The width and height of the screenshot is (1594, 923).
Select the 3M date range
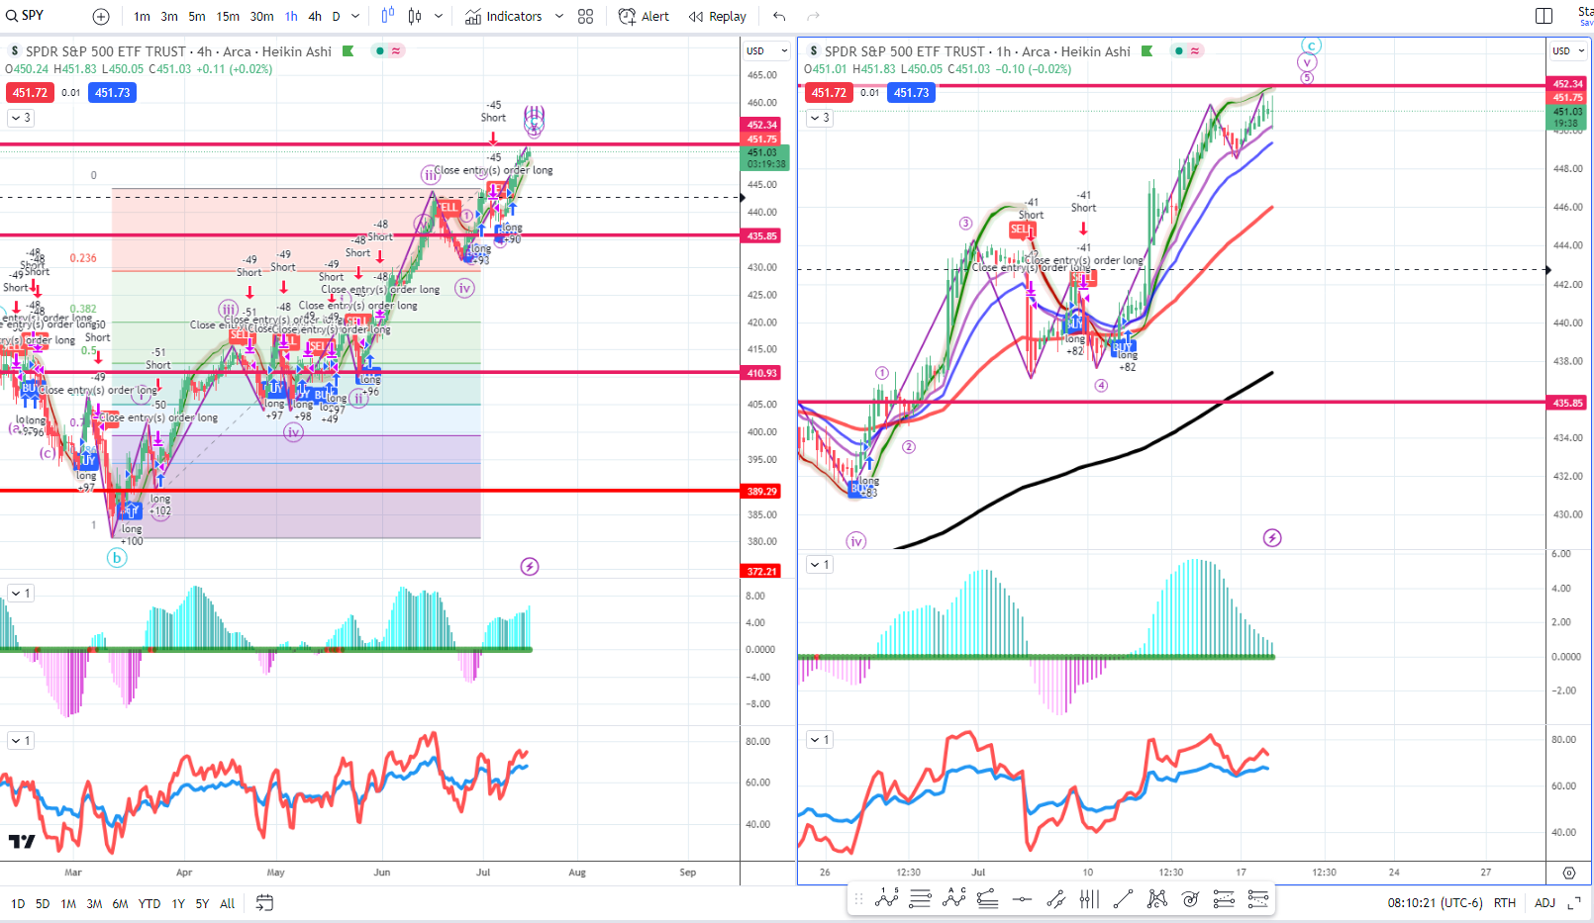point(94,903)
